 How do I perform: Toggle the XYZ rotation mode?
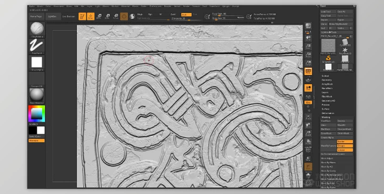(308, 102)
